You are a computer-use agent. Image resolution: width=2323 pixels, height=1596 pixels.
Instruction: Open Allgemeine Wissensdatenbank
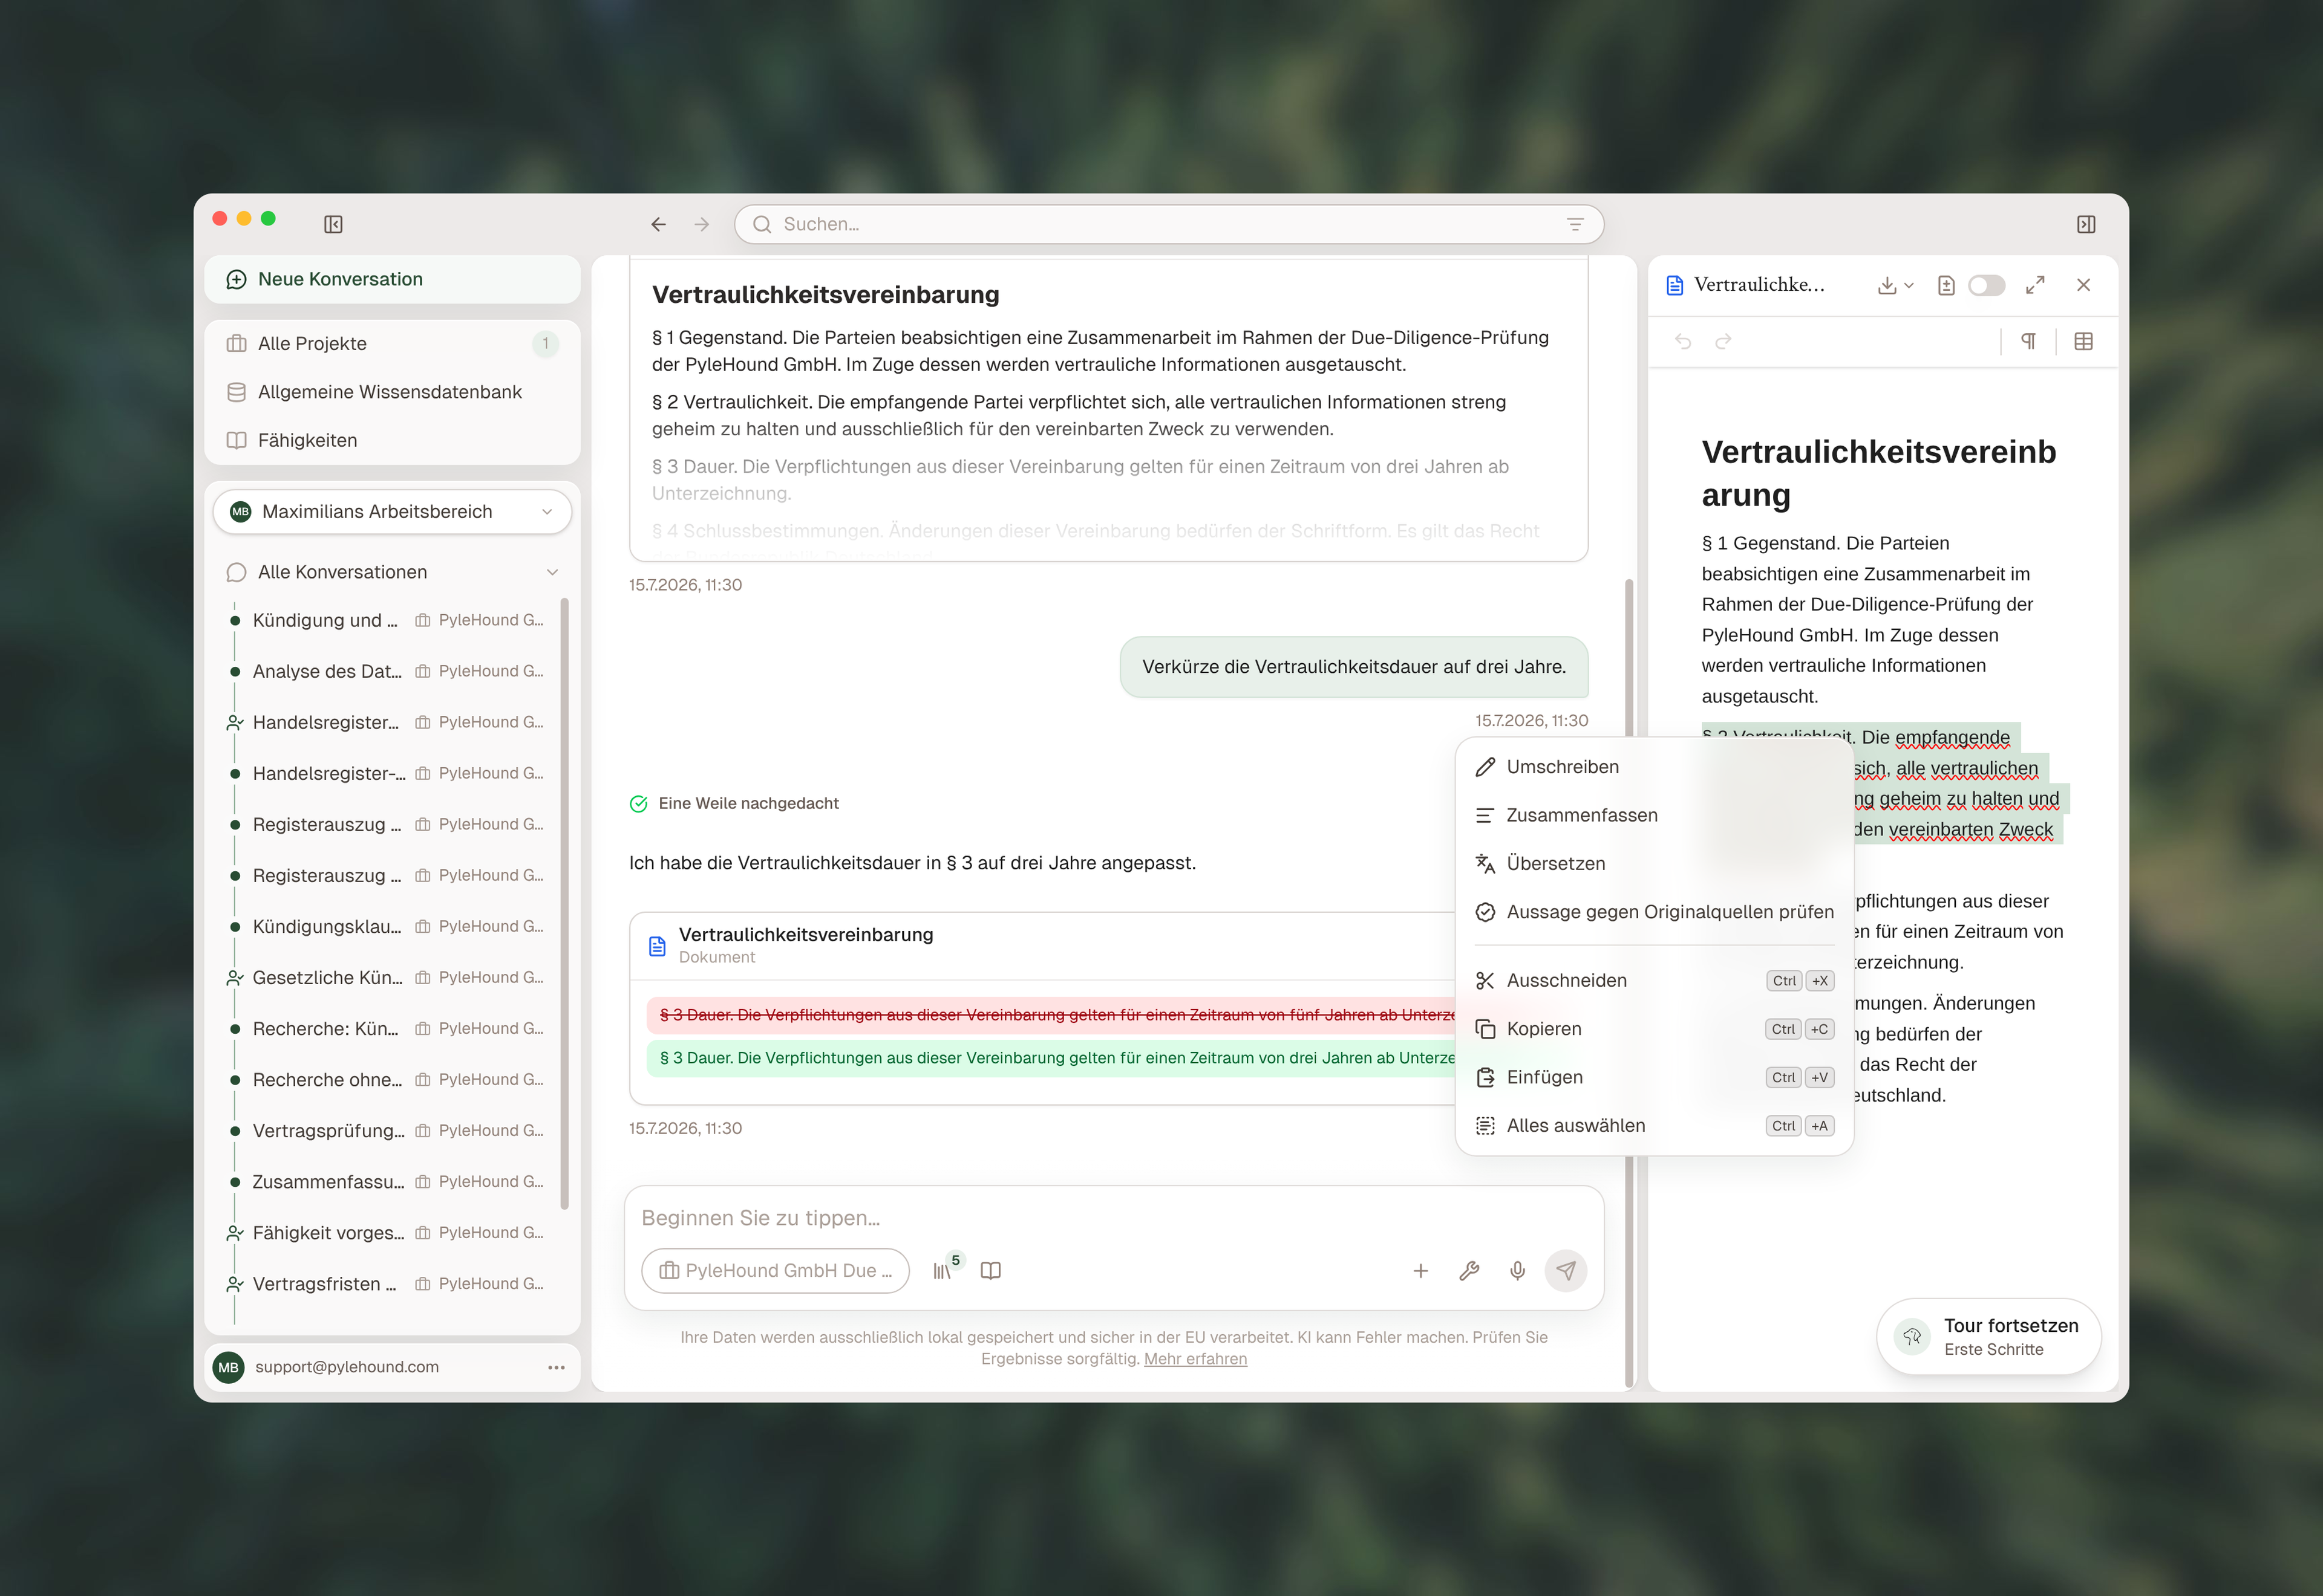click(392, 392)
